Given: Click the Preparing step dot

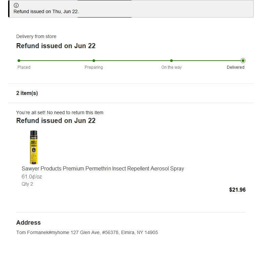Looking at the screenshot, I should point(94,61).
